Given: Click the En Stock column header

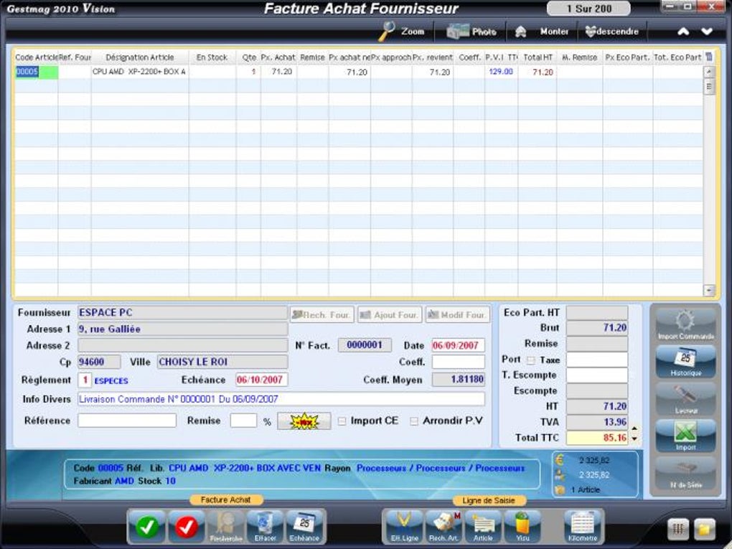Looking at the screenshot, I should click(x=212, y=57).
